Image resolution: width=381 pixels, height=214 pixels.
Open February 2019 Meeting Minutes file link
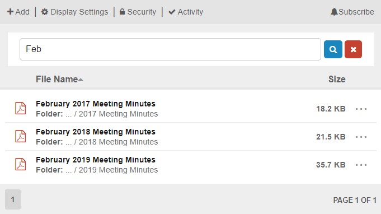tap(96, 160)
